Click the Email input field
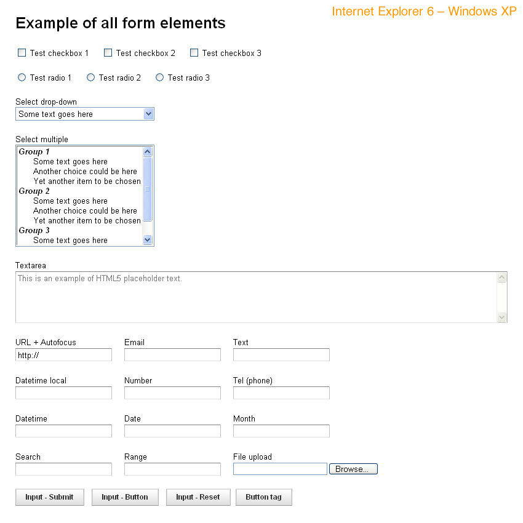Image resolution: width=523 pixels, height=523 pixels. pos(172,355)
